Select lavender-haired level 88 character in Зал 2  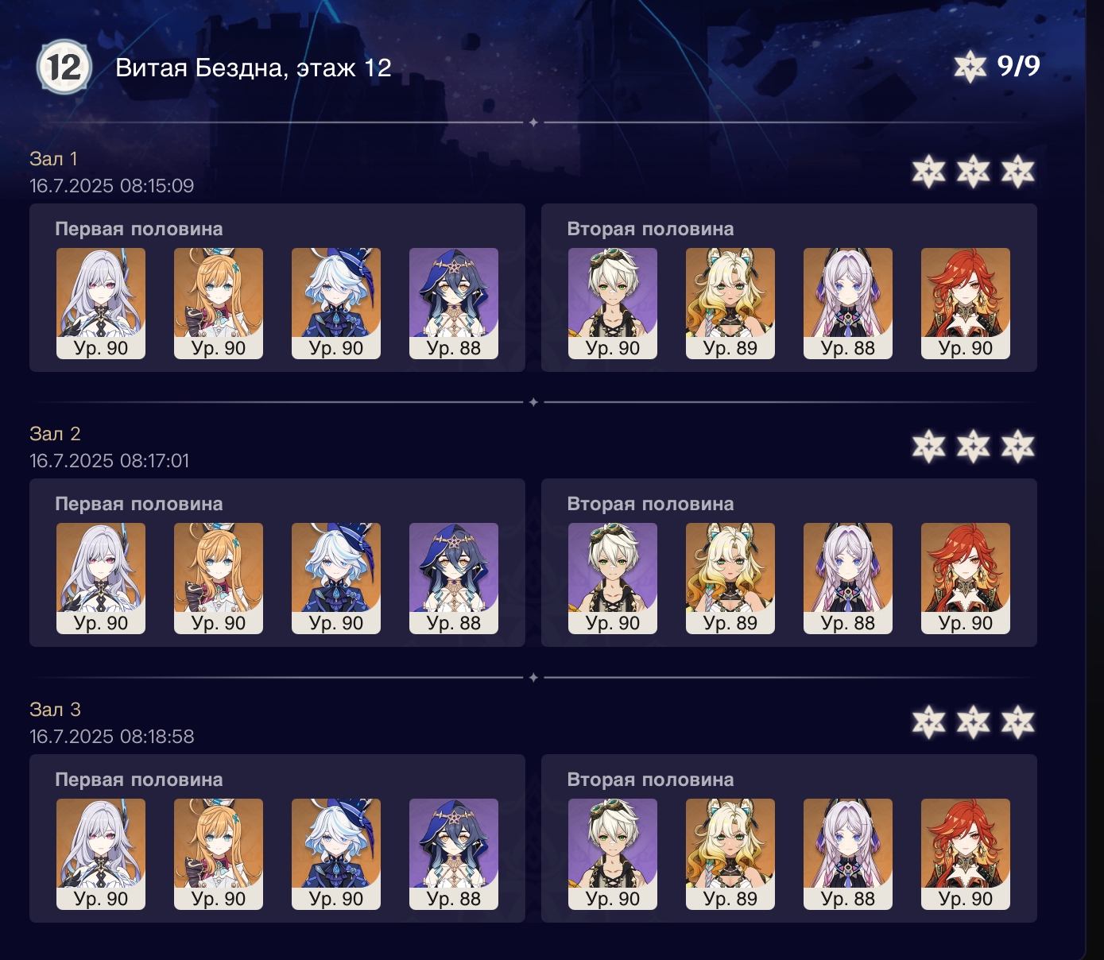point(848,579)
